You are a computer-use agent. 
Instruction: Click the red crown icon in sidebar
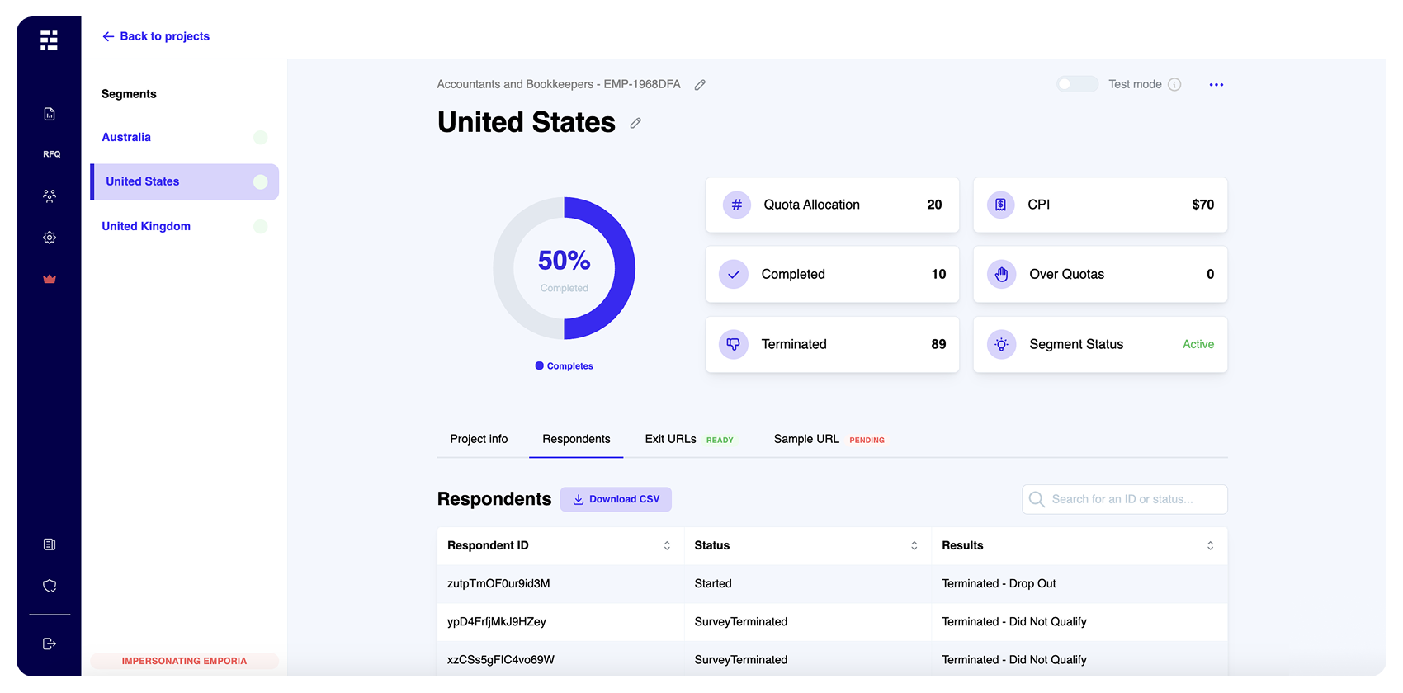click(50, 279)
